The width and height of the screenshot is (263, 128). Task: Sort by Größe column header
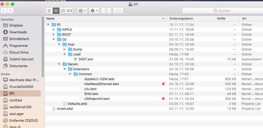tap(226, 18)
